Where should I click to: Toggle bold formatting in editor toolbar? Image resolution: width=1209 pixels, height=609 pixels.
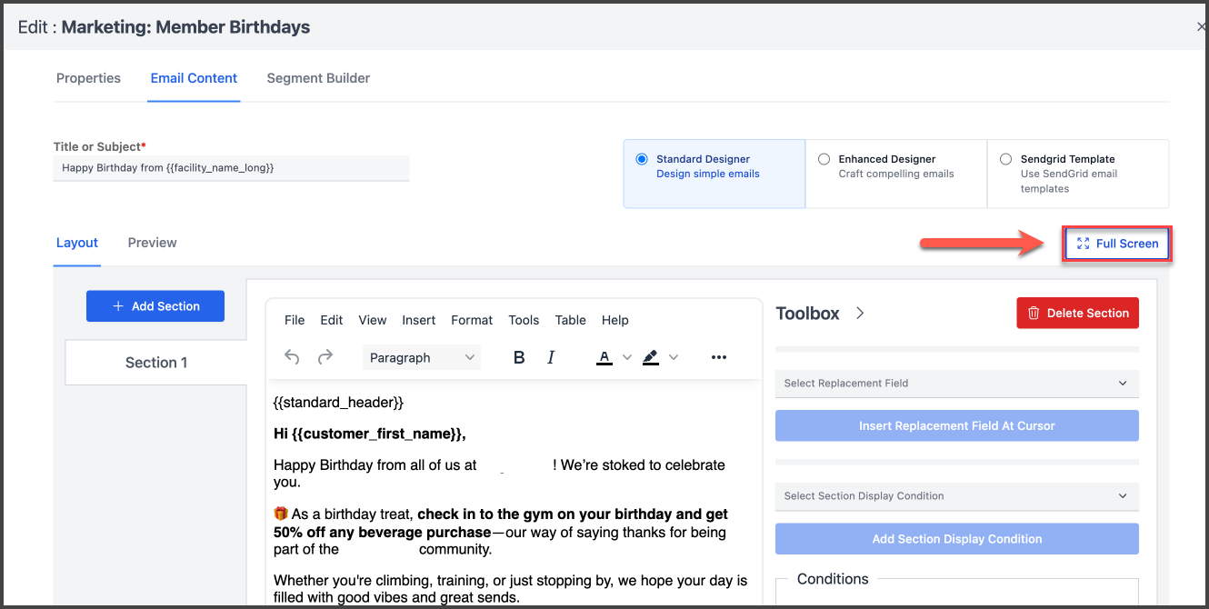pyautogui.click(x=519, y=357)
